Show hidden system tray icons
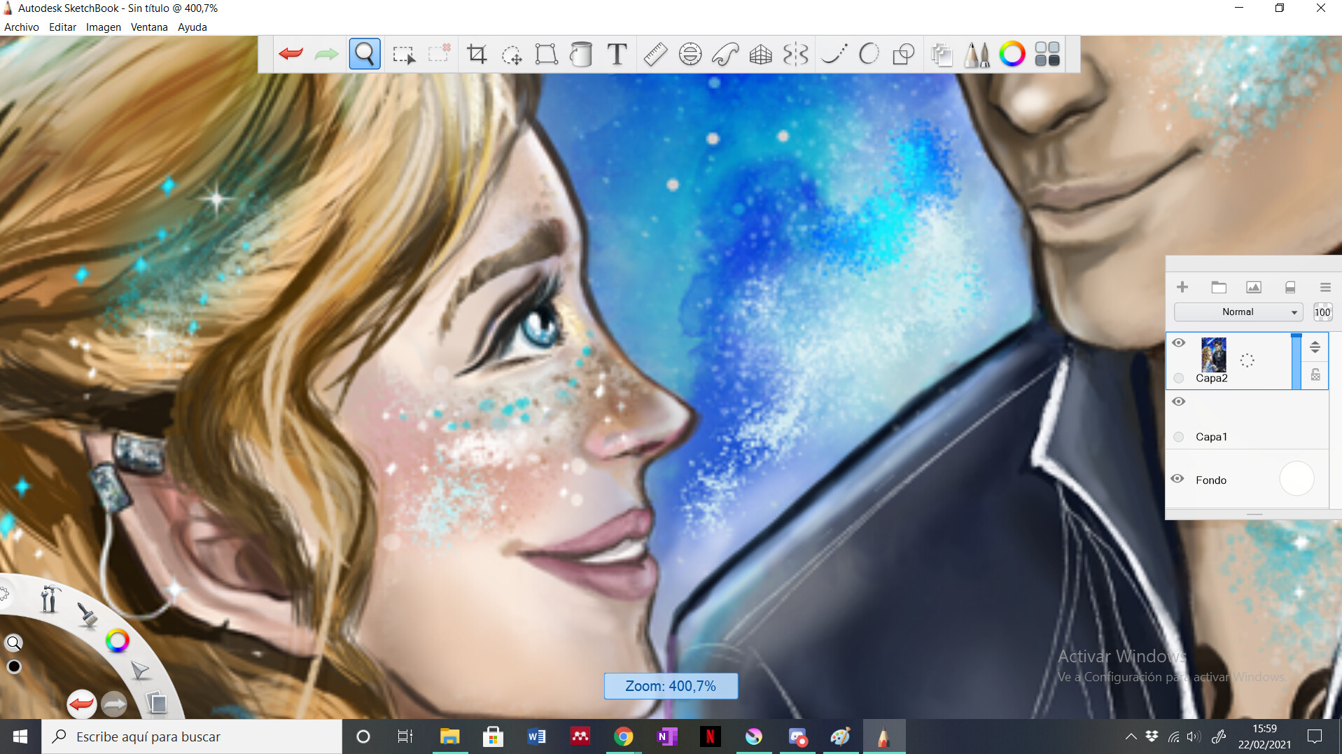This screenshot has width=1342, height=754. pos(1131,736)
